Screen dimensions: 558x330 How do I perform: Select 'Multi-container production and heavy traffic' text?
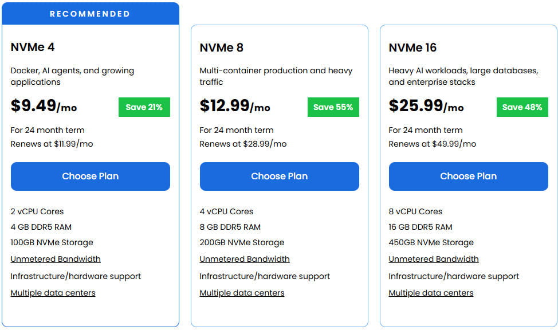pyautogui.click(x=276, y=76)
